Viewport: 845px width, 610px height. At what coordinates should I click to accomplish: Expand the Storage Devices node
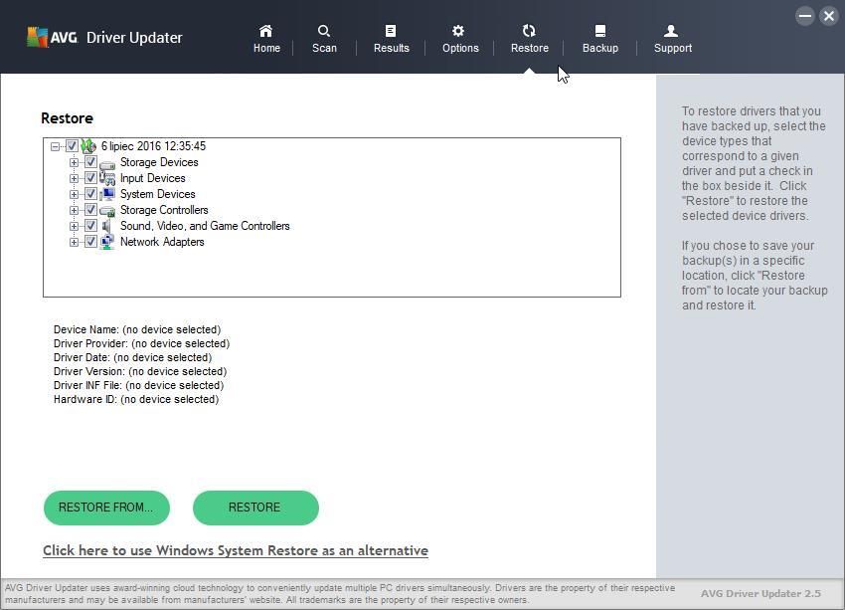coord(74,162)
